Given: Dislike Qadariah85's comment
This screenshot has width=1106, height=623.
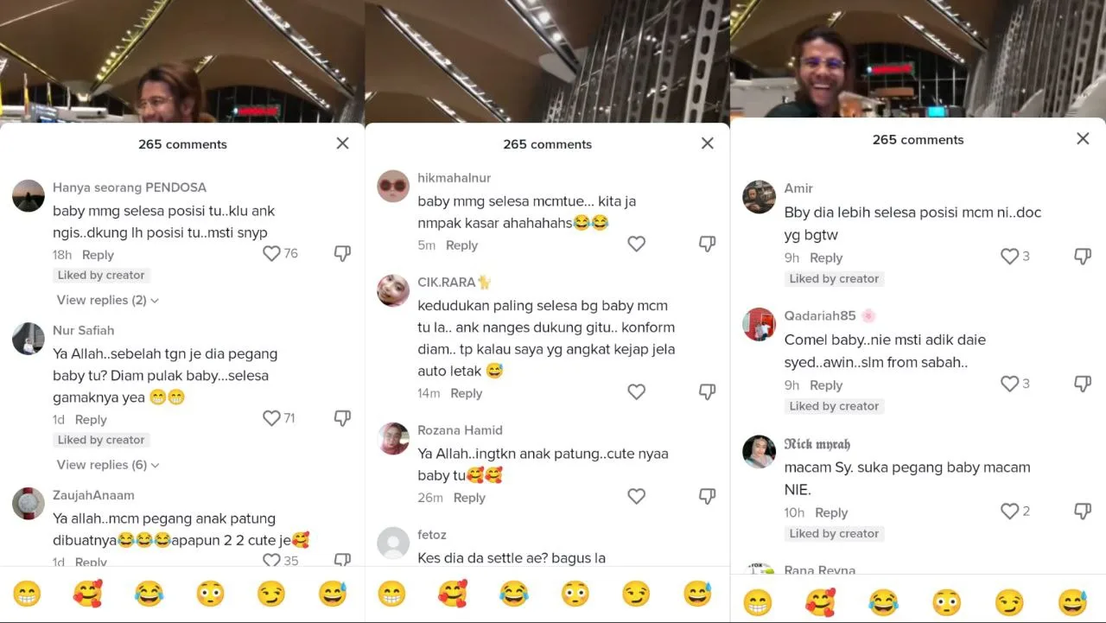Looking at the screenshot, I should point(1082,384).
